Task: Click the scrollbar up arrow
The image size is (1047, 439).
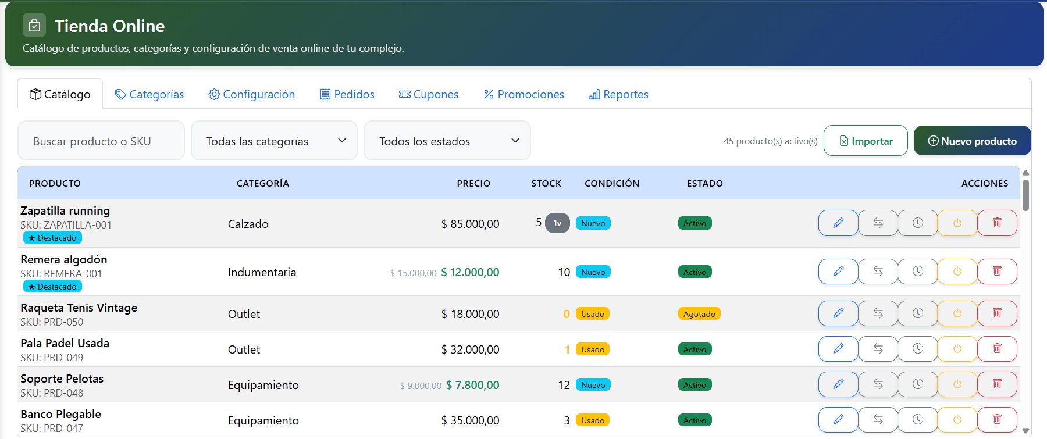Action: 1025,173
